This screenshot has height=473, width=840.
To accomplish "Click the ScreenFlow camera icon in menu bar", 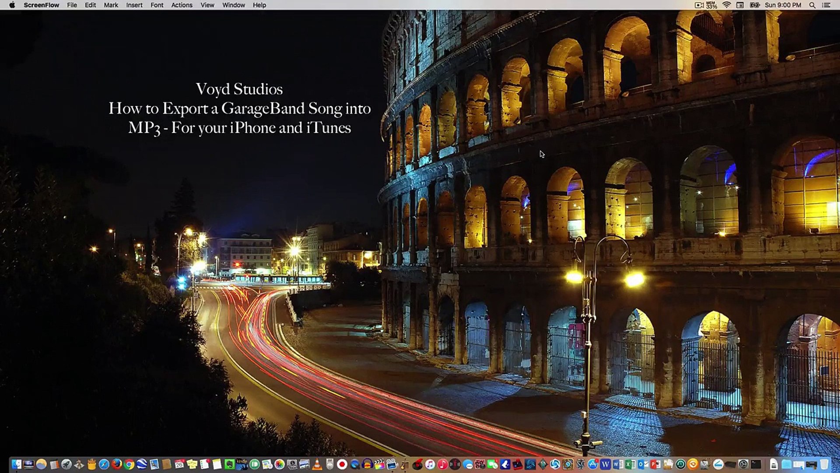I will (x=699, y=5).
